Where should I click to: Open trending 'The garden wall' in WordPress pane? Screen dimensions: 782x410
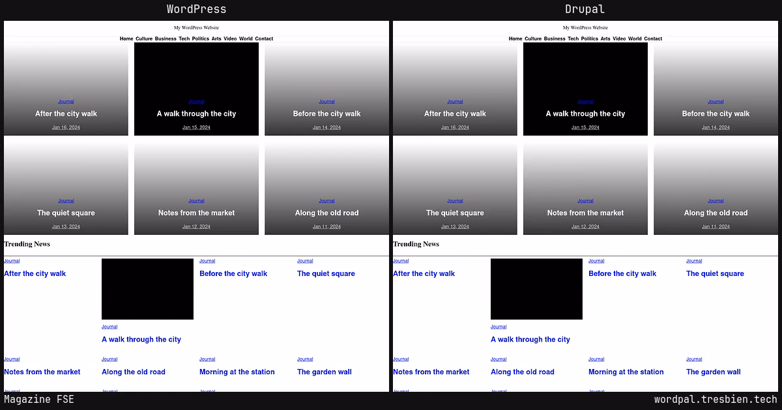coord(325,372)
